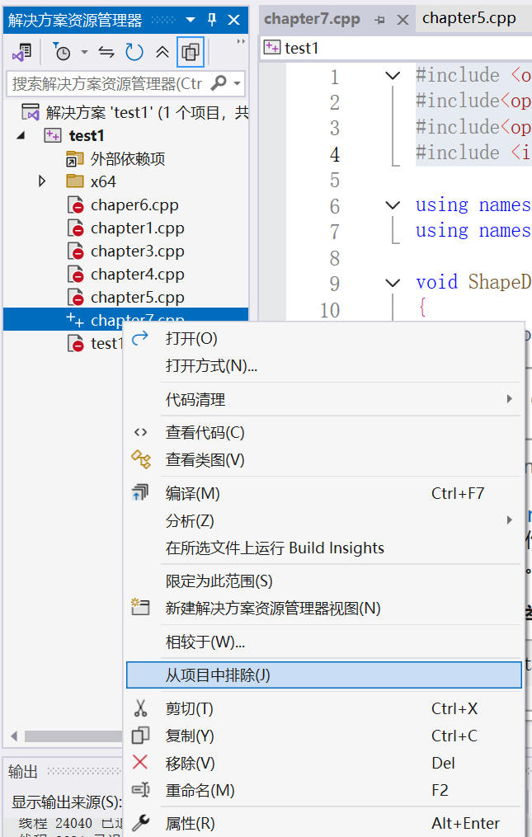Collapse all items in solution explorer

[x=162, y=52]
